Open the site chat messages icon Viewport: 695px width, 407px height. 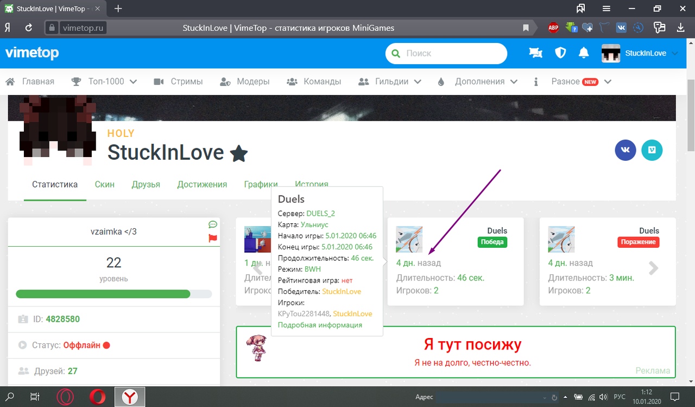pos(536,53)
